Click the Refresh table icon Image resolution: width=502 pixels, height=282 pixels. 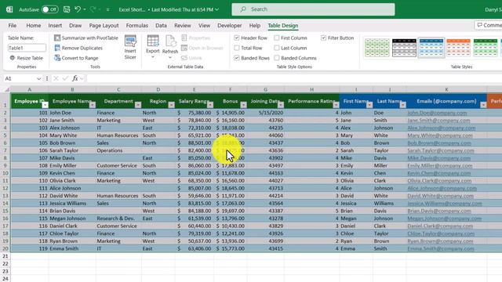170,47
